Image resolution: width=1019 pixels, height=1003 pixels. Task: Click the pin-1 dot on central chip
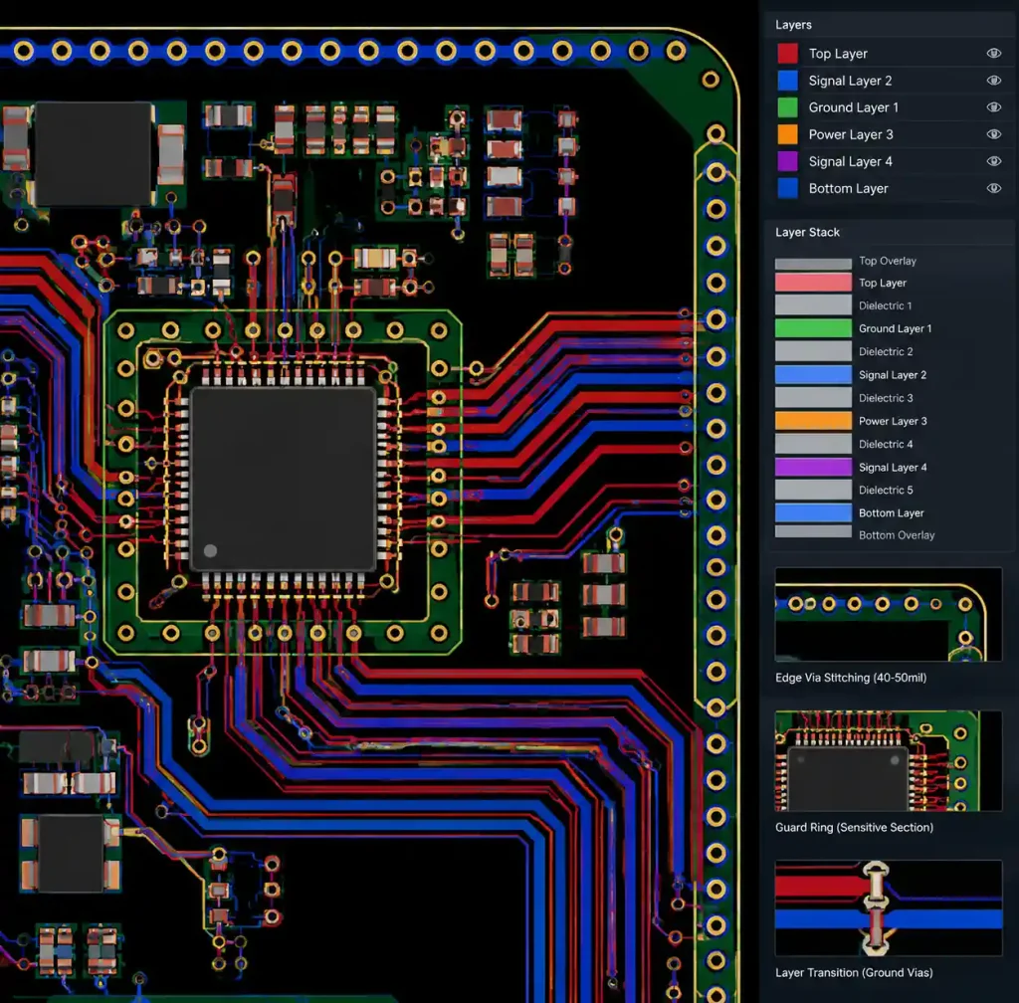(210, 551)
